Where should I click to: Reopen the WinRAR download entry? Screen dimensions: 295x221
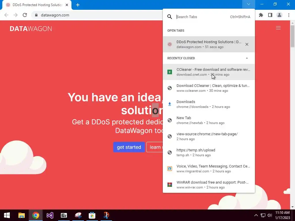pos(209,185)
